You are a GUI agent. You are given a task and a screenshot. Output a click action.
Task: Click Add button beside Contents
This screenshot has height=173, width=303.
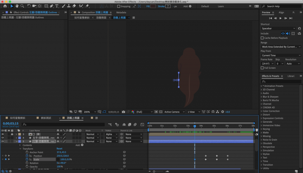coord(82,145)
